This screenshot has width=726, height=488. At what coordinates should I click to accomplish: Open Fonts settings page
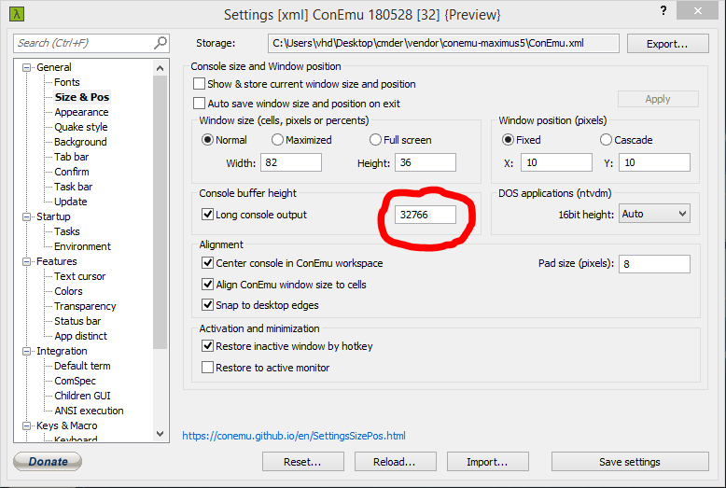point(66,82)
